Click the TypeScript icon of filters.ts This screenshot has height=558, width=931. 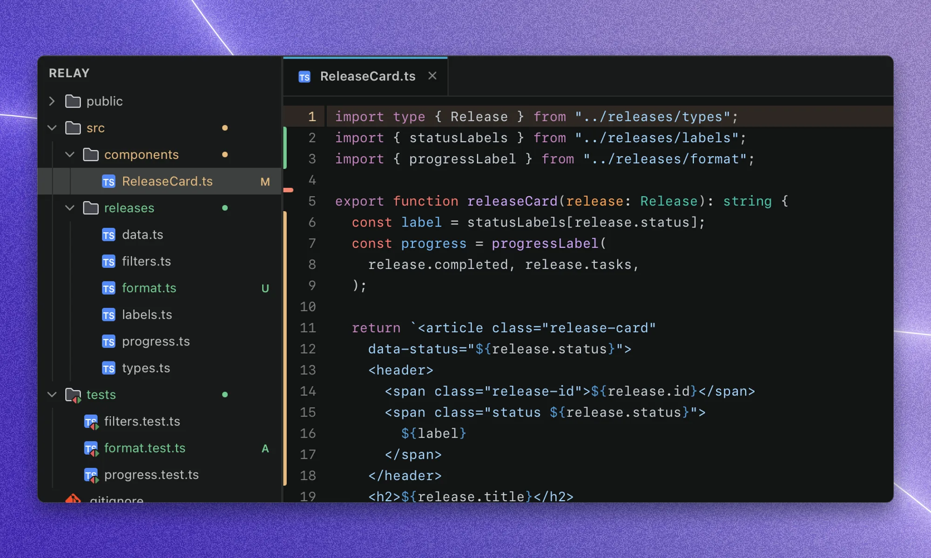(x=108, y=261)
